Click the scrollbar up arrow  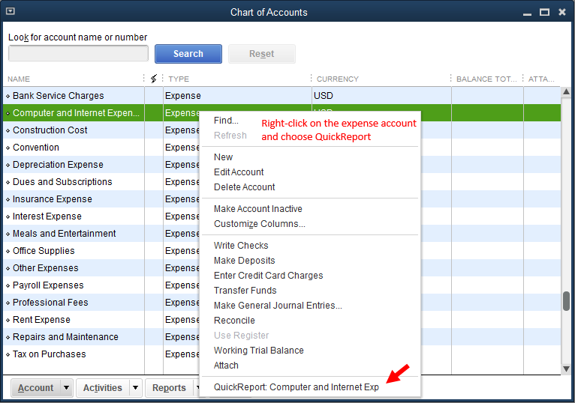click(567, 93)
